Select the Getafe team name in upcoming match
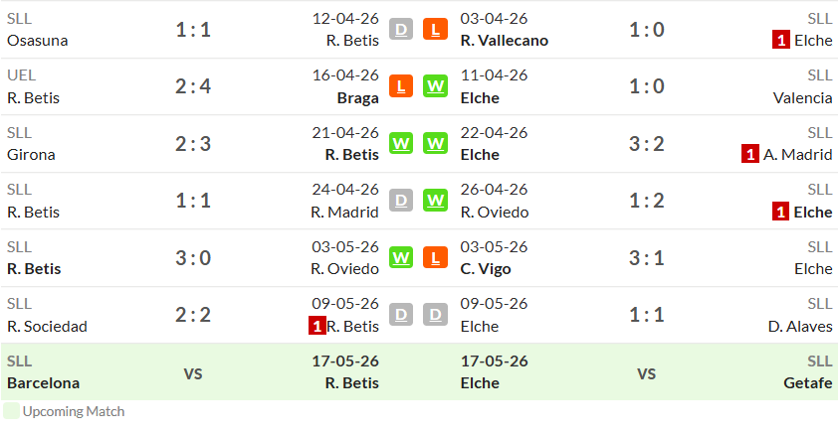Viewport: 838px width, 434px height. pyautogui.click(x=807, y=382)
